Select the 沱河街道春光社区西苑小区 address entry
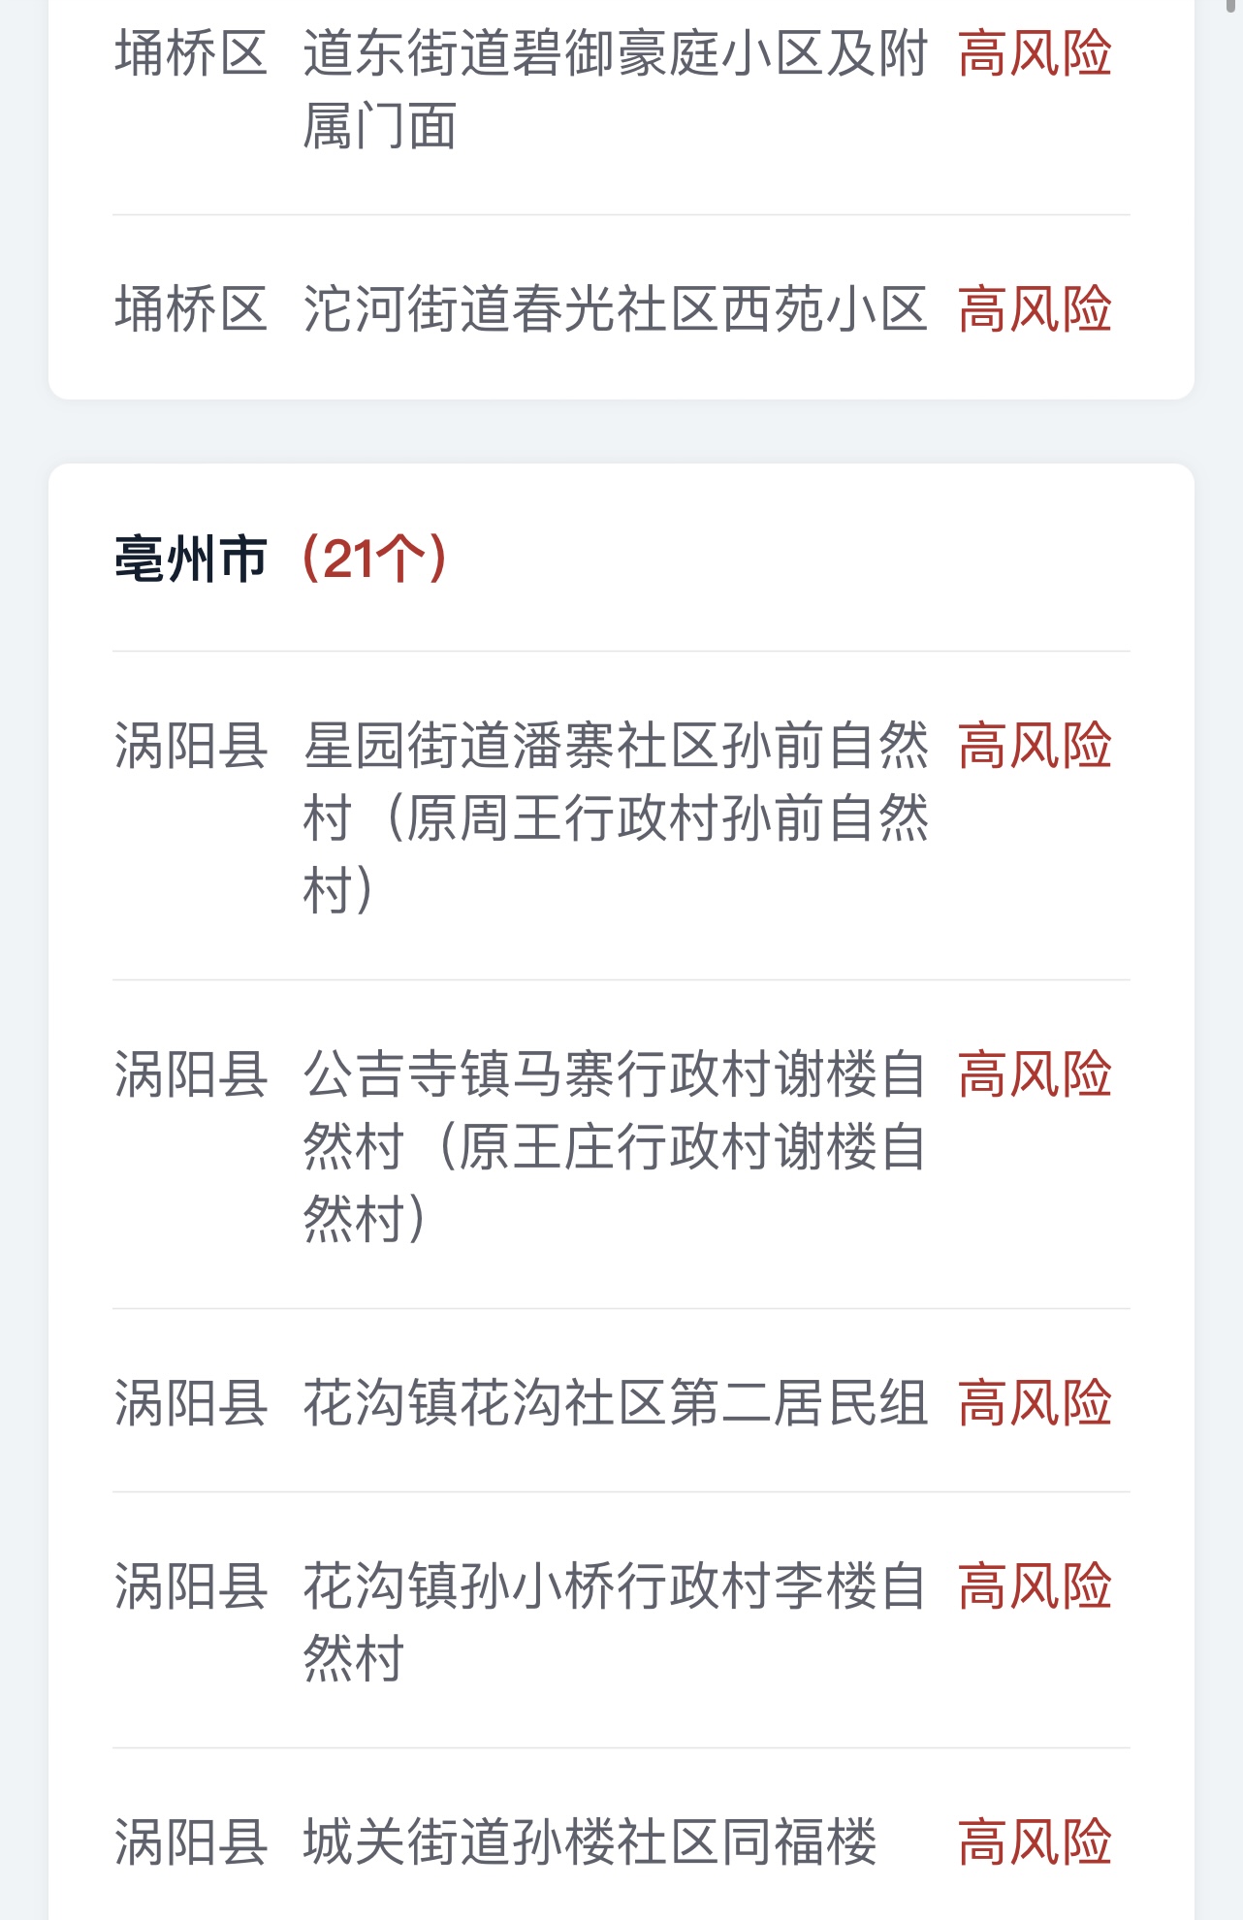 pyautogui.click(x=616, y=308)
